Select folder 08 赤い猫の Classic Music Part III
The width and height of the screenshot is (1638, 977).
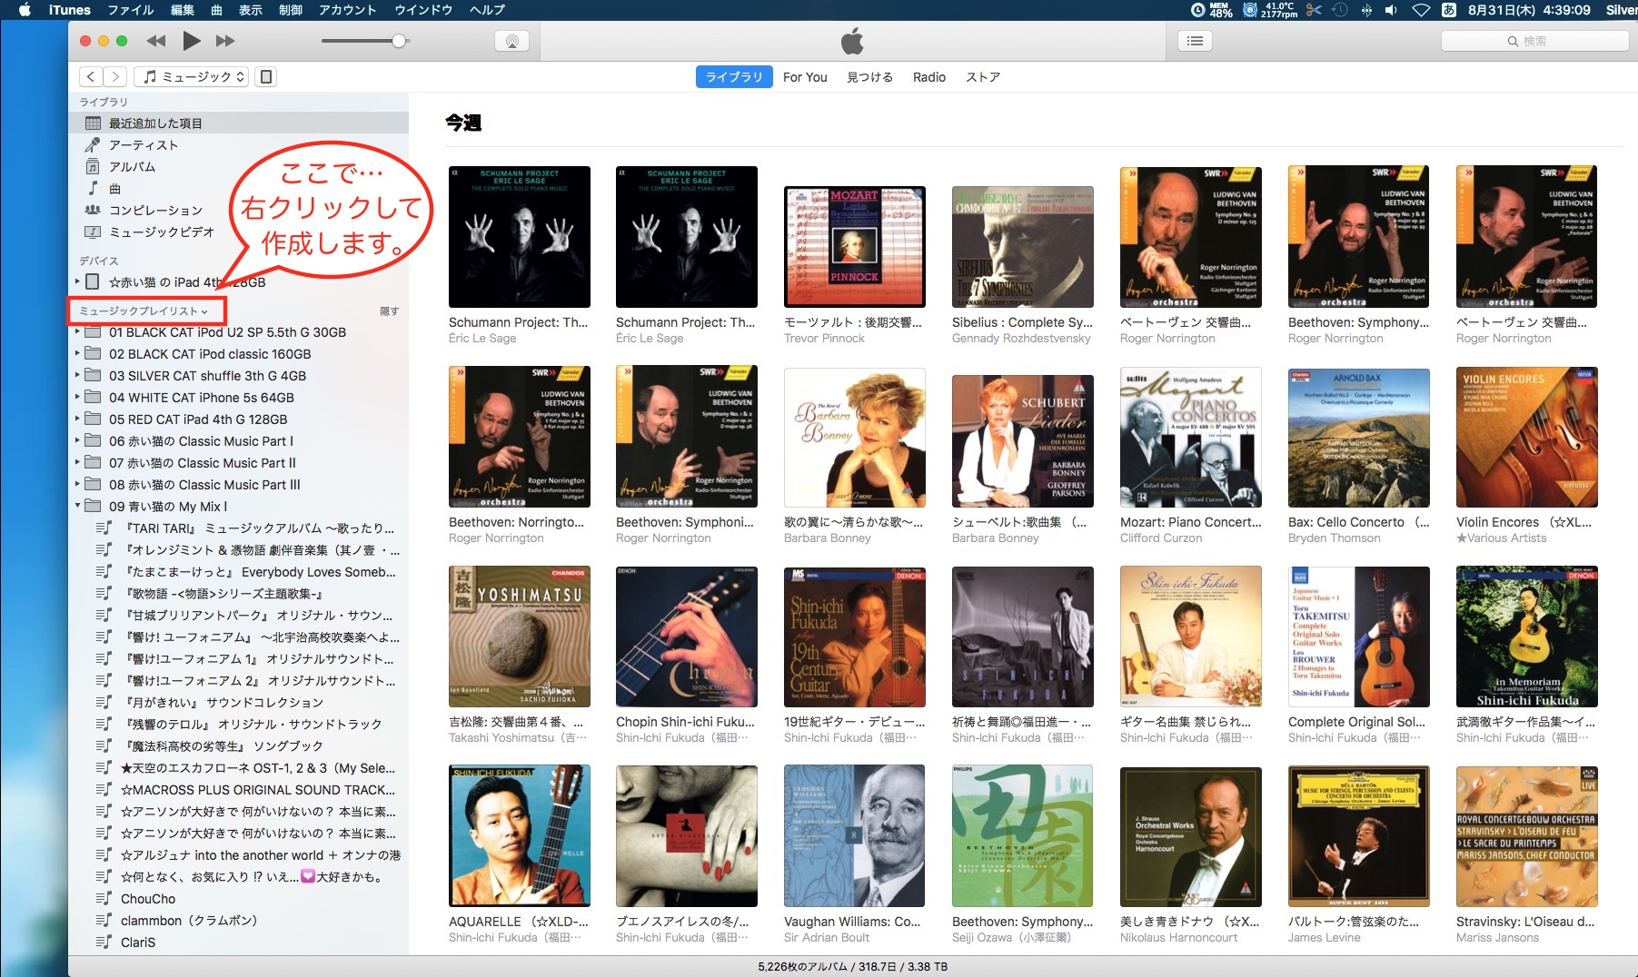[239, 485]
